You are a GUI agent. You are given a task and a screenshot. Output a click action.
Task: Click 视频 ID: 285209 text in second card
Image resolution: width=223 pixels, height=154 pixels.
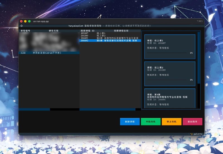coord(156,70)
